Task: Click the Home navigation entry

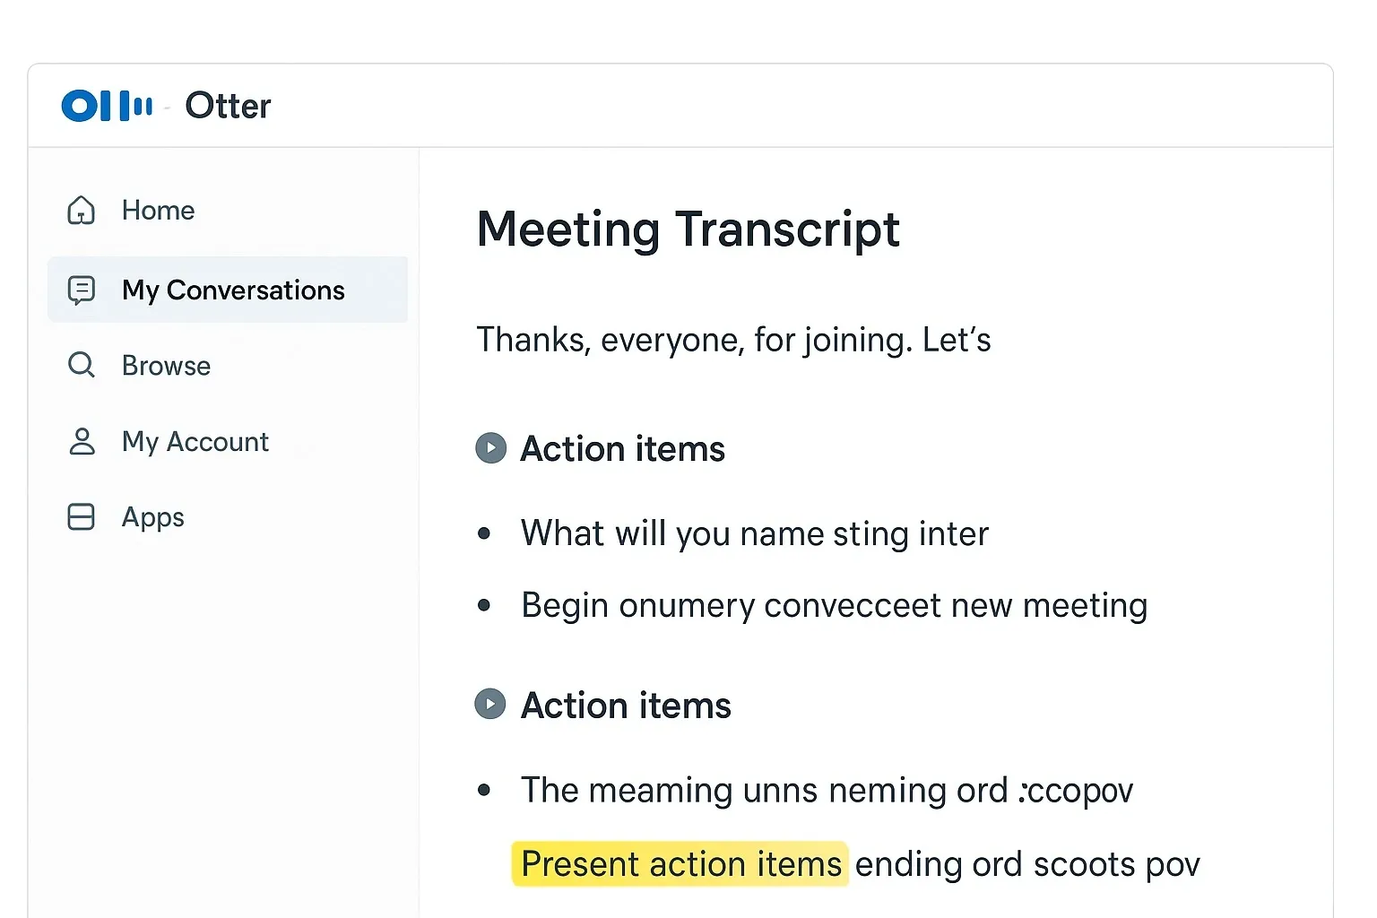Action: [x=158, y=210]
